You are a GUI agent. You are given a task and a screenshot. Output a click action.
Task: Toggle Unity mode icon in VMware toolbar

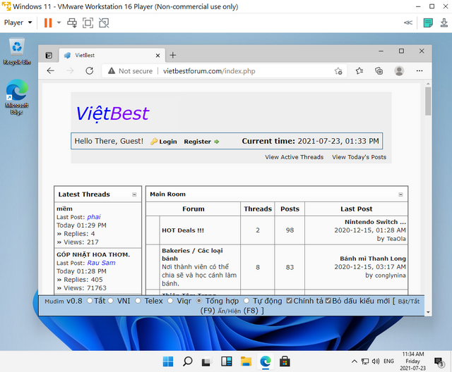pyautogui.click(x=104, y=23)
